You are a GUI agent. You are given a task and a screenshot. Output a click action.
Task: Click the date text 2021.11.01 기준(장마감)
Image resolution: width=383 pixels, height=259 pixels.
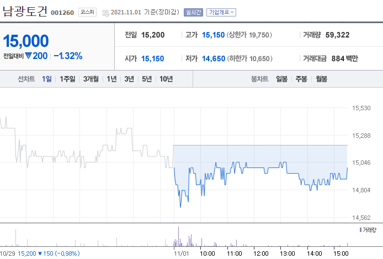pyautogui.click(x=145, y=12)
